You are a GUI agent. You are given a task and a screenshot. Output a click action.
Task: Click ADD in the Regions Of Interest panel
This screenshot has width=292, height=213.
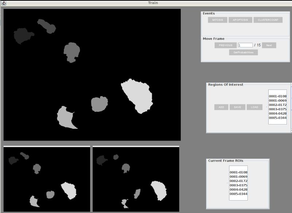coord(222,107)
